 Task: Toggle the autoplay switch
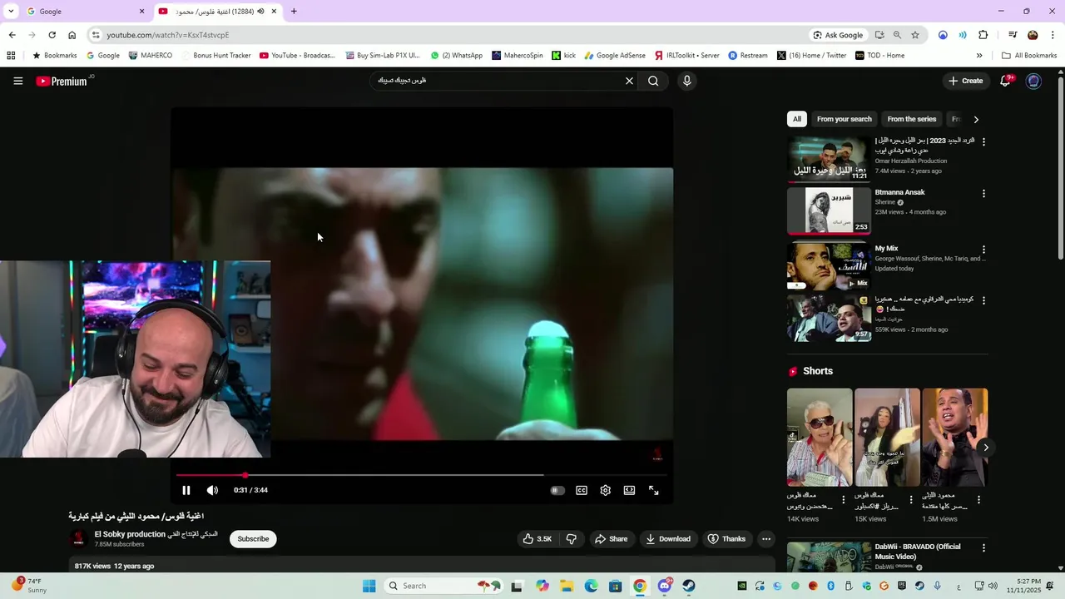click(557, 490)
